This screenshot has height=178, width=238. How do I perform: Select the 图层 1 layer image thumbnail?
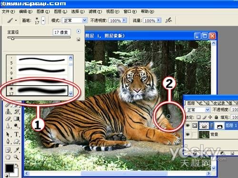point(204,126)
